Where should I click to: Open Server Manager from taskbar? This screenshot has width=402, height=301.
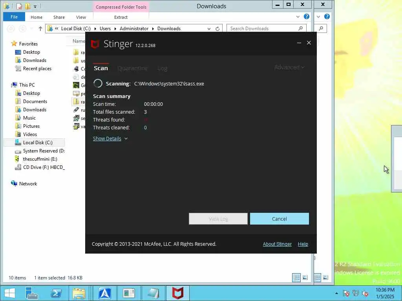coord(32,293)
